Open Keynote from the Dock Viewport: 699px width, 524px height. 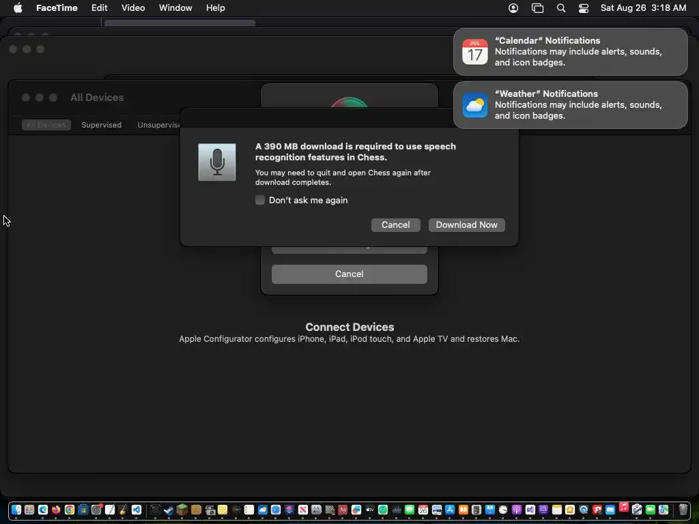coord(490,510)
